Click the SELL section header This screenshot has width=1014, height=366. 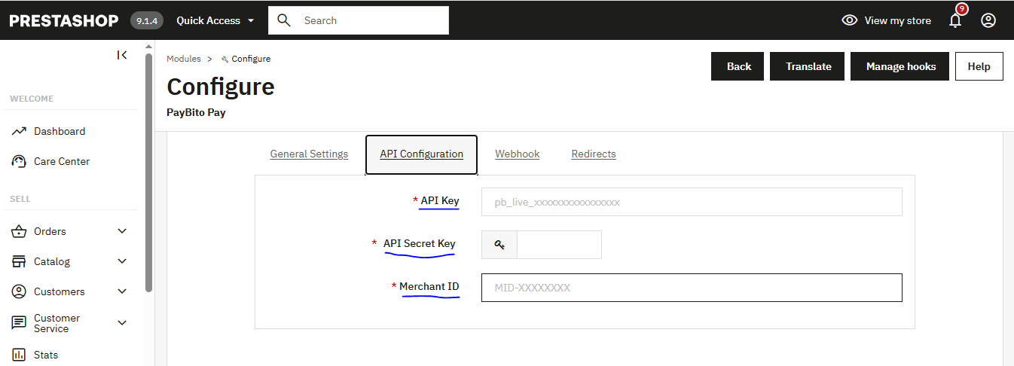point(20,199)
